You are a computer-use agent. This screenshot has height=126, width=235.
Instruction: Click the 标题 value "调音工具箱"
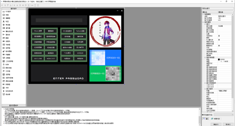click(x=225, y=91)
